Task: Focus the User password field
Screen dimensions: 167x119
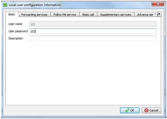Action: (x=93, y=31)
